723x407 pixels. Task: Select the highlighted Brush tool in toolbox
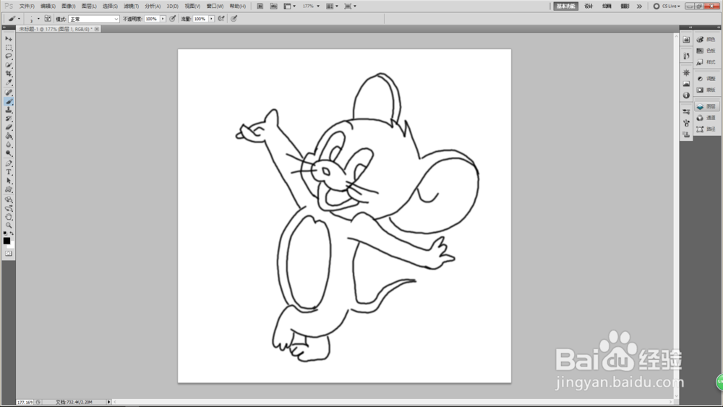(8, 101)
